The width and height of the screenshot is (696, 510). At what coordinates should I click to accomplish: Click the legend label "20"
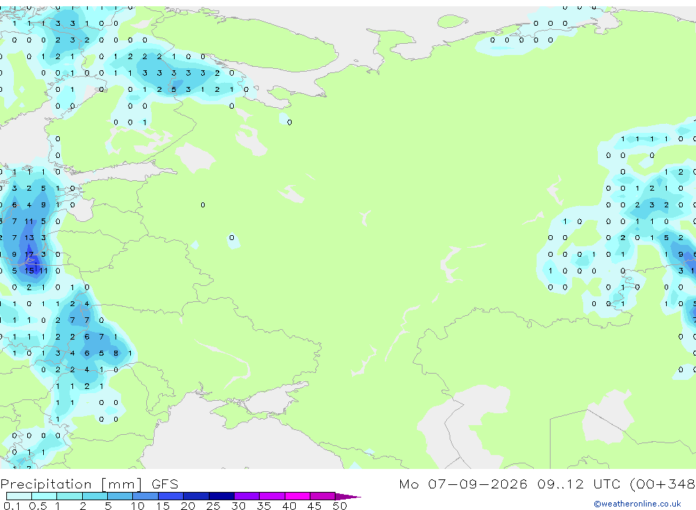click(x=188, y=506)
